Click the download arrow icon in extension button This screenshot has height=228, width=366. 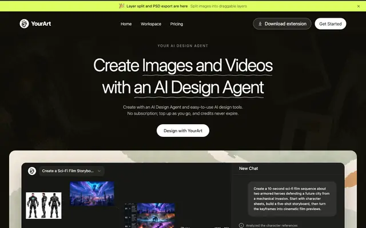260,24
